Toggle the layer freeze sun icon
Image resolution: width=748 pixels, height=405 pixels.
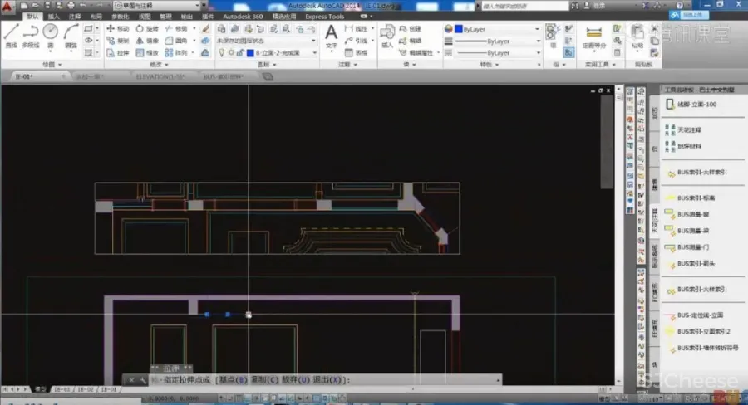(x=230, y=52)
